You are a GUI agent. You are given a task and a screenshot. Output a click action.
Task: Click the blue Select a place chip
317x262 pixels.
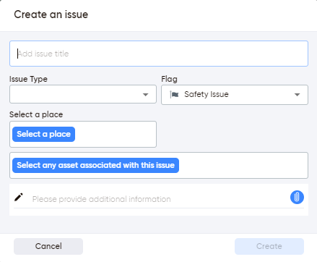[x=43, y=134]
